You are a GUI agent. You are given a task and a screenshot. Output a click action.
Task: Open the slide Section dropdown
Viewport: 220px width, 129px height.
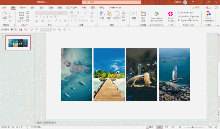point(29,21)
